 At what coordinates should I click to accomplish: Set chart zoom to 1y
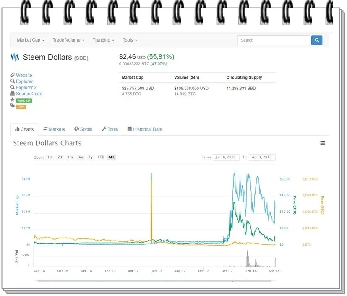point(91,157)
